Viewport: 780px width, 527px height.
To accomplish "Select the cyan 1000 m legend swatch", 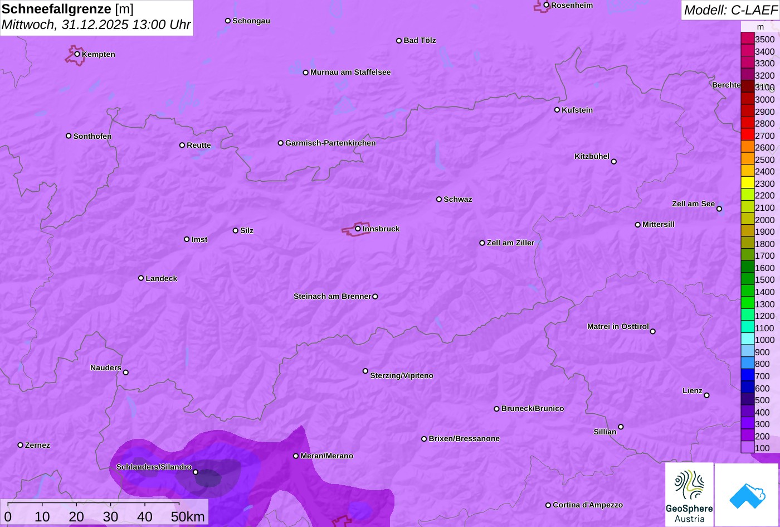I will coord(747,340).
